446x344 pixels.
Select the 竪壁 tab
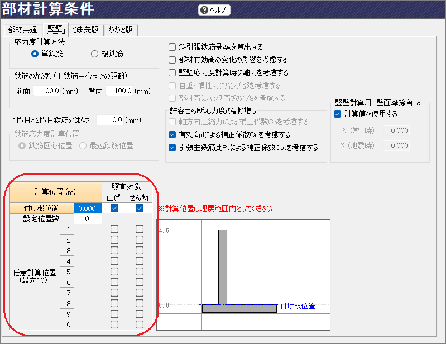pos(55,29)
